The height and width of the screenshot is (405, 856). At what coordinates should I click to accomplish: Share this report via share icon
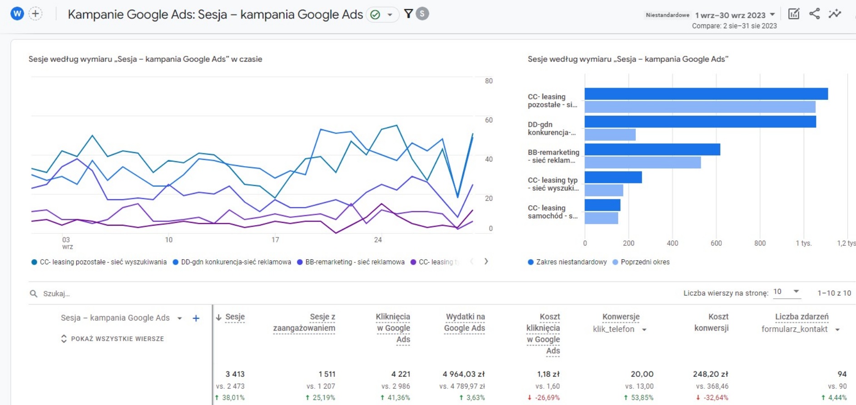point(814,14)
